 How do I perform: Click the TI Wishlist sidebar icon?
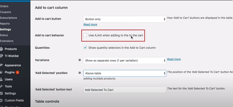(x=2, y=56)
